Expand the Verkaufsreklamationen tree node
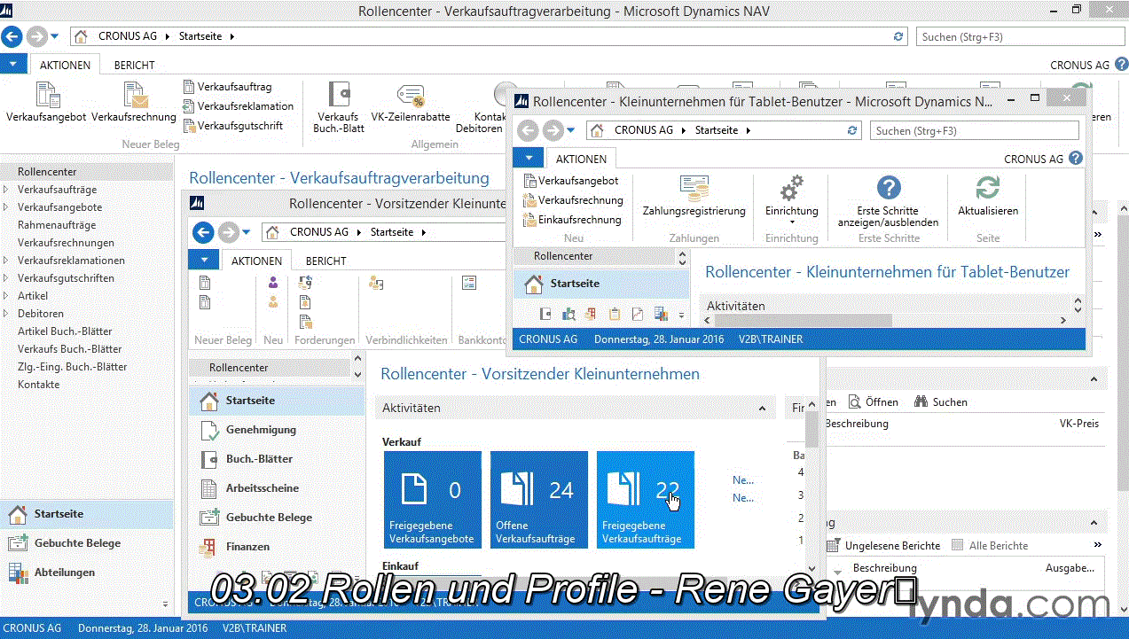 tap(6, 261)
